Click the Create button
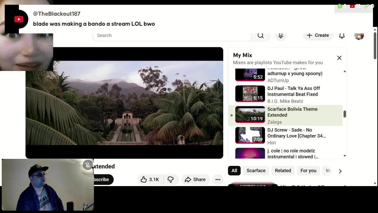This screenshot has width=378, height=213. click(x=318, y=35)
